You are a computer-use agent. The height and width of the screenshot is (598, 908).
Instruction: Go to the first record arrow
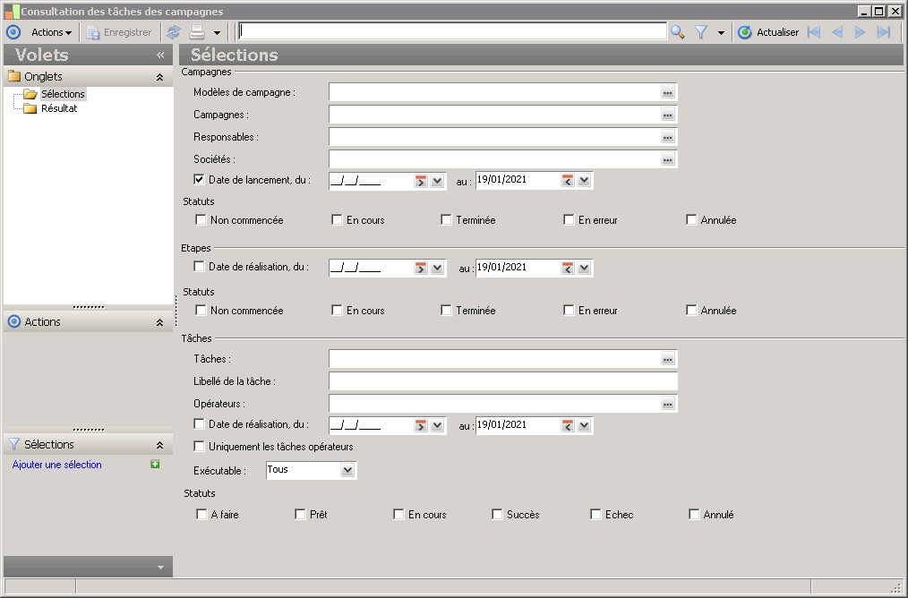[814, 32]
